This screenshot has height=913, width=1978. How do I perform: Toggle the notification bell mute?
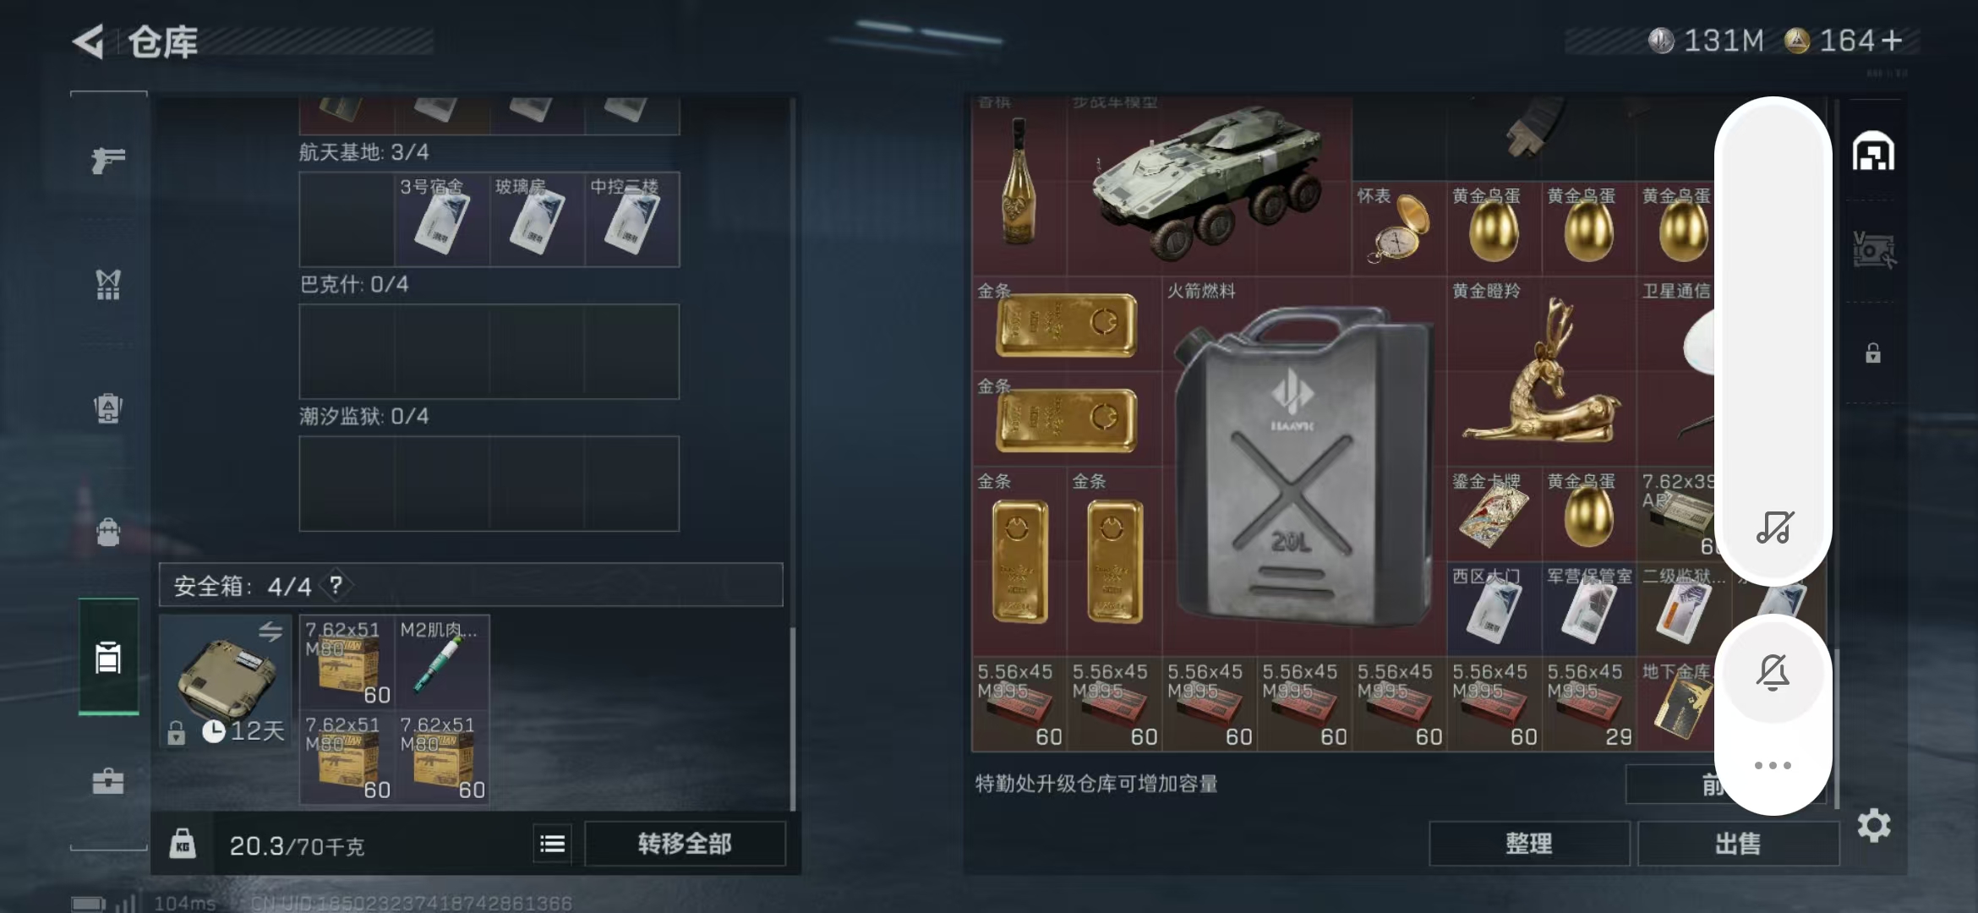click(x=1773, y=672)
